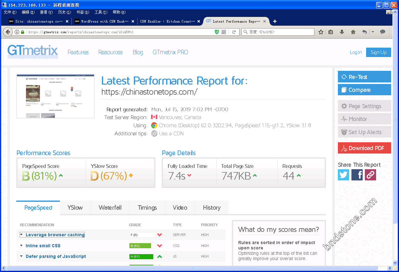The height and width of the screenshot is (272, 399).
Task: Close the 'CDN Enabler ‹ Kitchen Count' tab
Action: click(199, 21)
